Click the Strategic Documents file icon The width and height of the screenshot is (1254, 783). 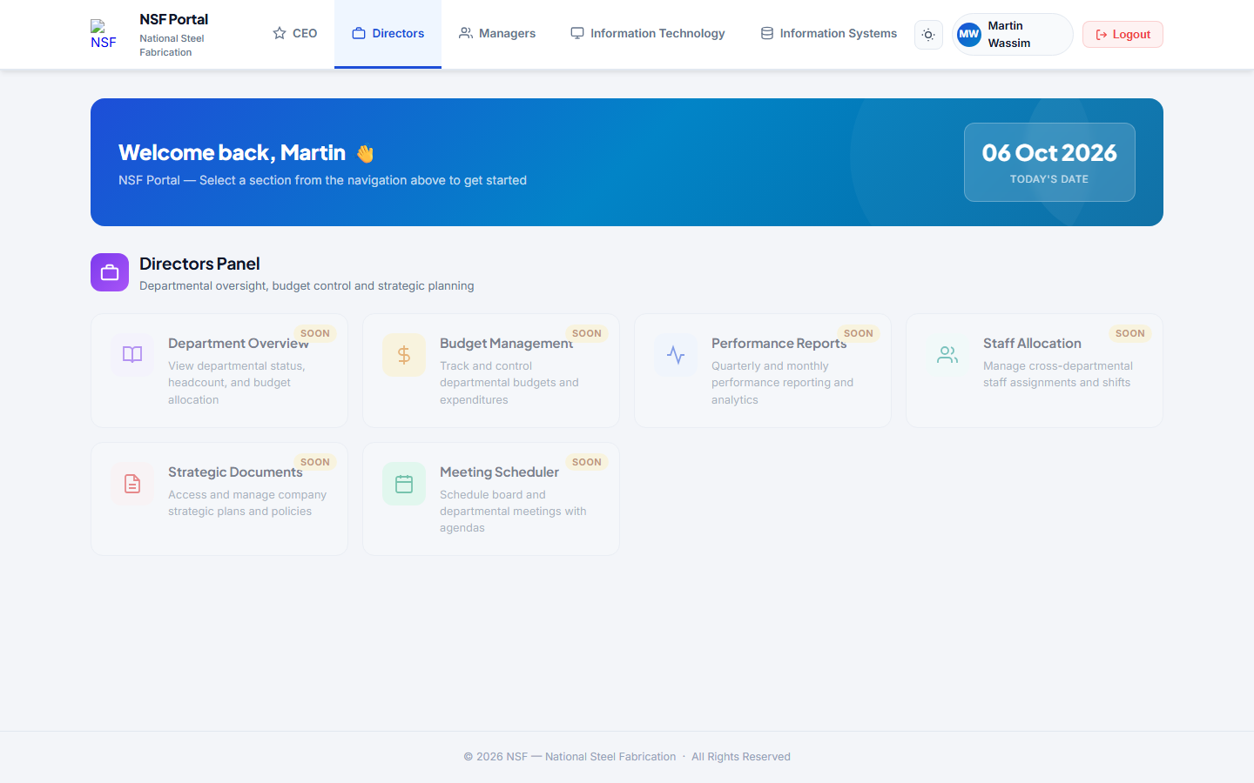(132, 484)
